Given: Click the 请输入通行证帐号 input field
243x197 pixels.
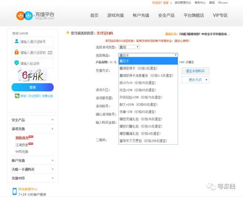Looking at the screenshot, I should pos(33,42).
